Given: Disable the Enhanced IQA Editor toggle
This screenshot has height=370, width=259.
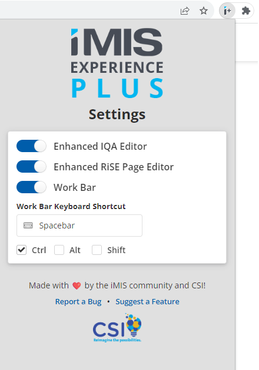Looking at the screenshot, I should pos(31,146).
